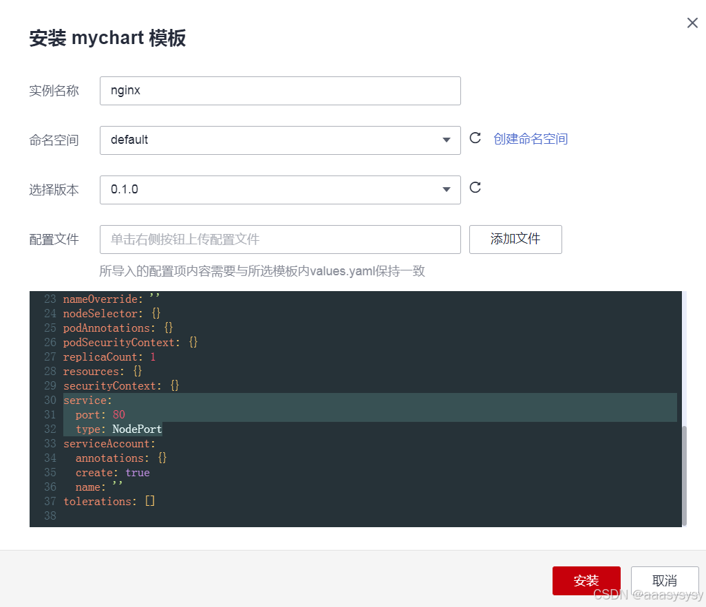Open 创建命名空间 link
The height and width of the screenshot is (607, 706).
(531, 138)
